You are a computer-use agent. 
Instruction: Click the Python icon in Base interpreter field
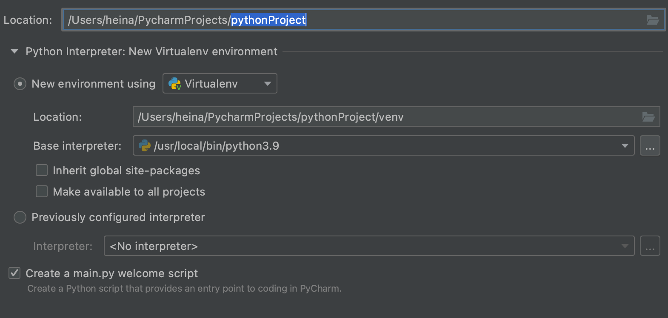click(145, 146)
